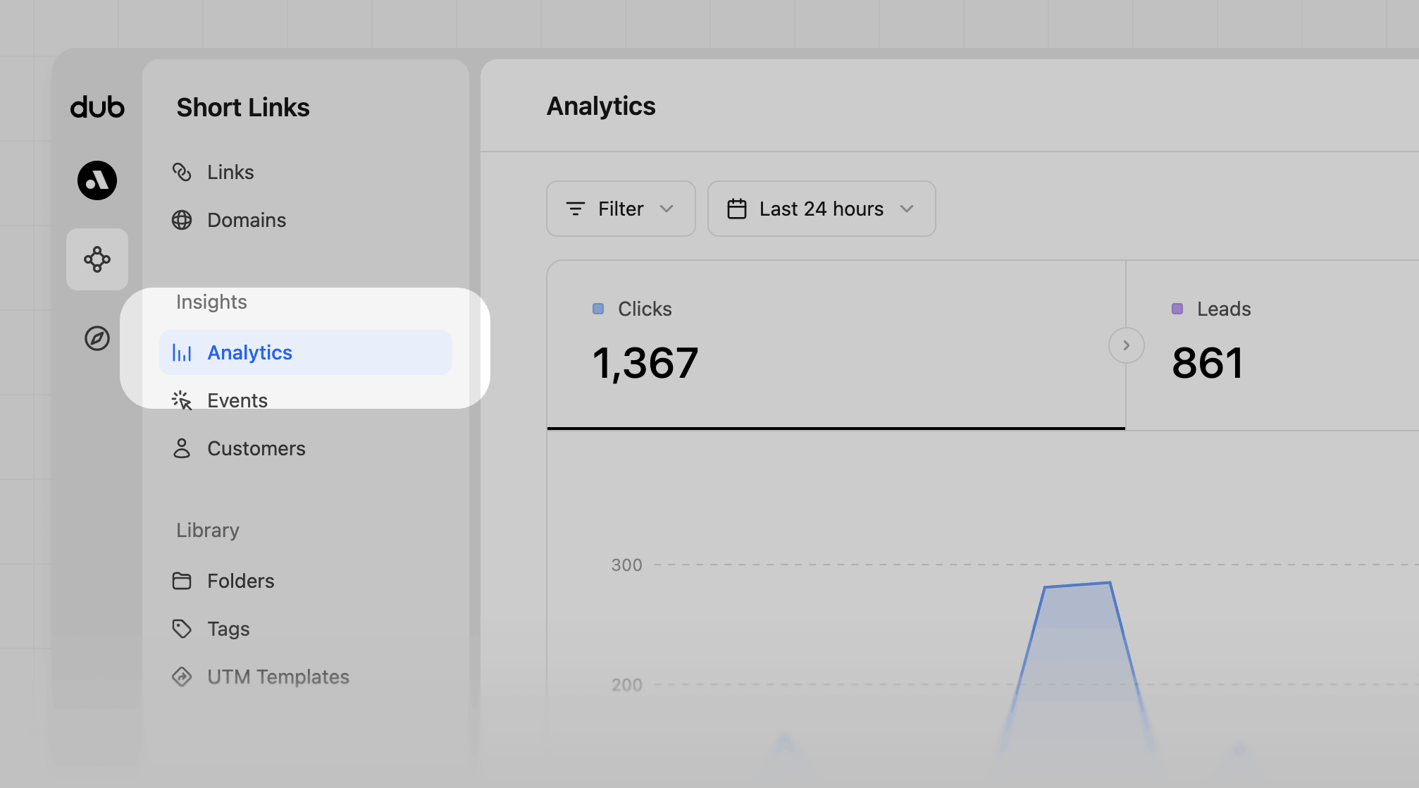Click the chevron beside Last 24 hours

click(x=907, y=209)
